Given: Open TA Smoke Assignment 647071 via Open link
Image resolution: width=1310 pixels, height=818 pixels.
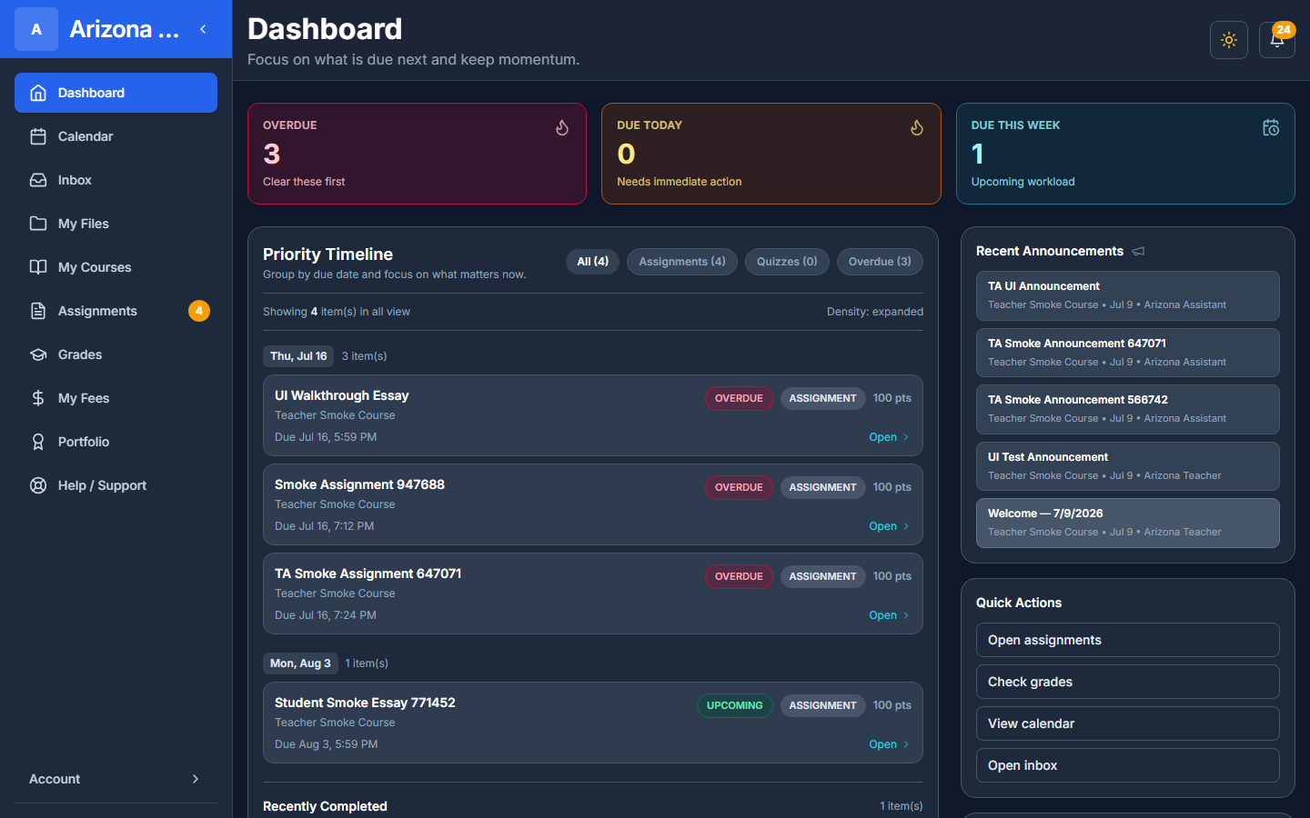Looking at the screenshot, I should pyautogui.click(x=889, y=615).
